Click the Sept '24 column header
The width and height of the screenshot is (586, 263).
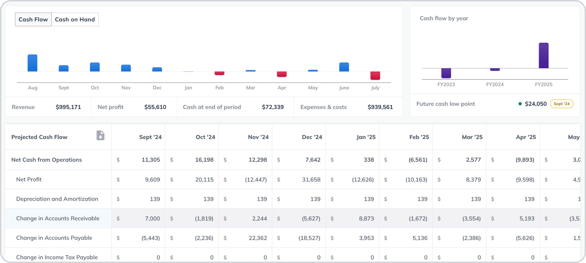tap(150, 137)
